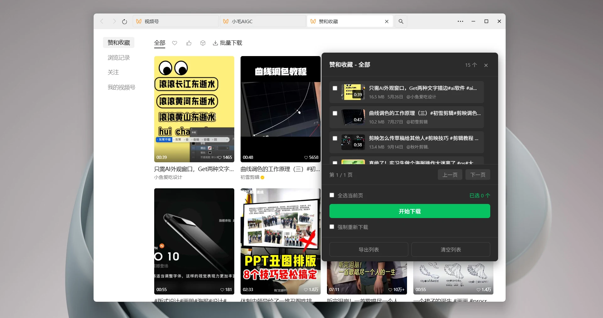The width and height of the screenshot is (603, 318).
Task: Click the 第 1 / 1 页 page indicator
Action: click(x=341, y=175)
